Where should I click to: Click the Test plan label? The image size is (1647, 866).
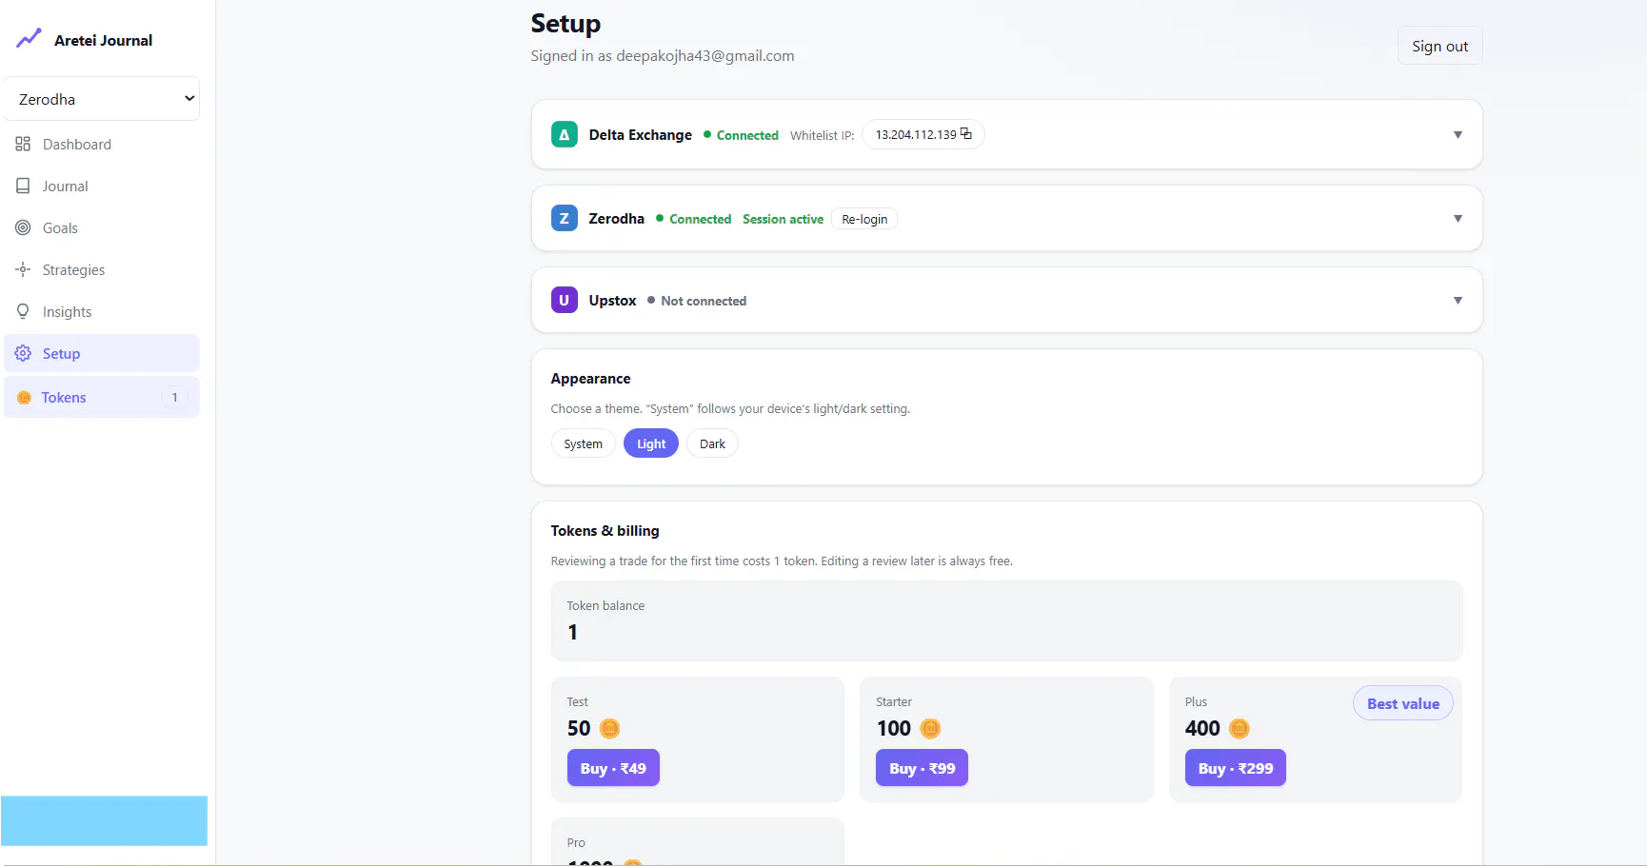[578, 702]
